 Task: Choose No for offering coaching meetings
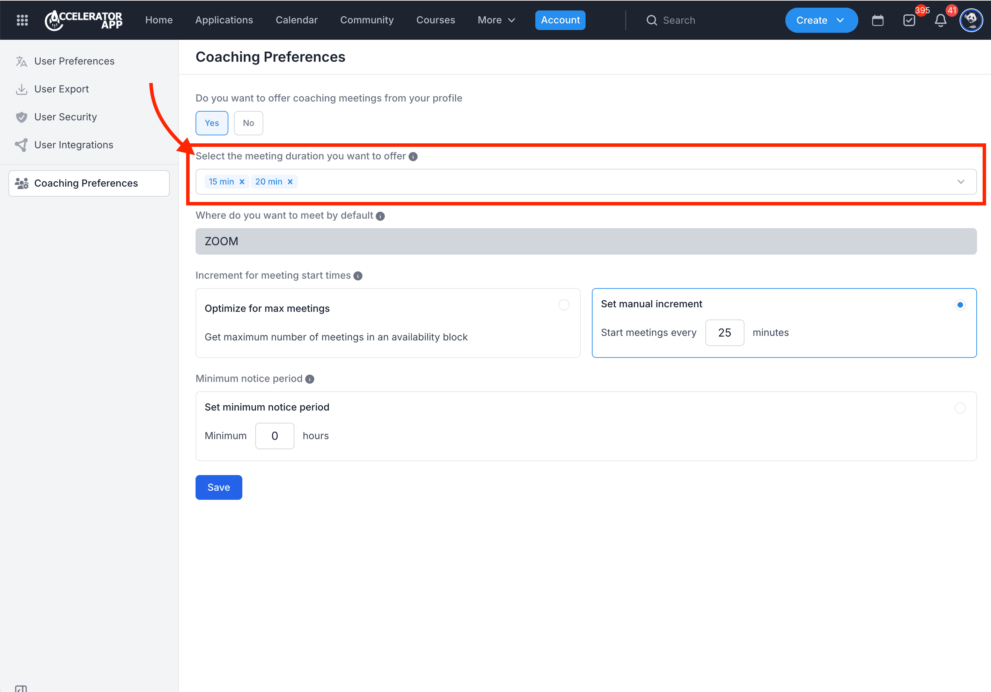[248, 123]
